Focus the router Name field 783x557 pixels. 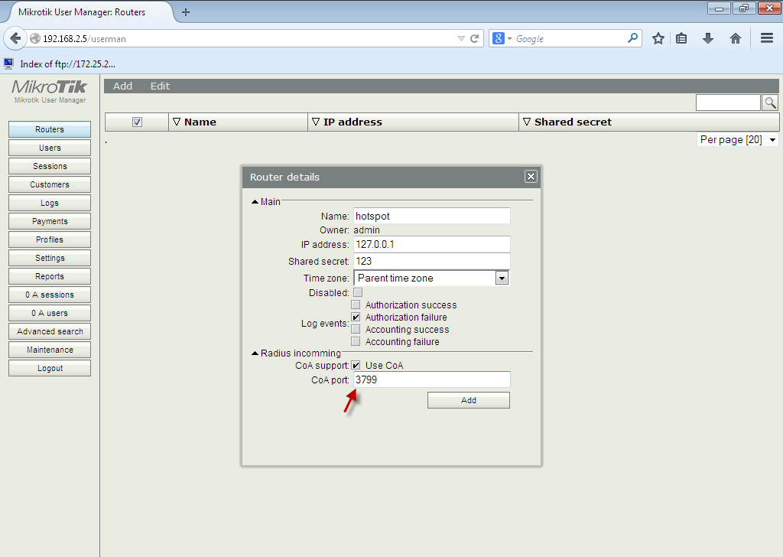[432, 216]
